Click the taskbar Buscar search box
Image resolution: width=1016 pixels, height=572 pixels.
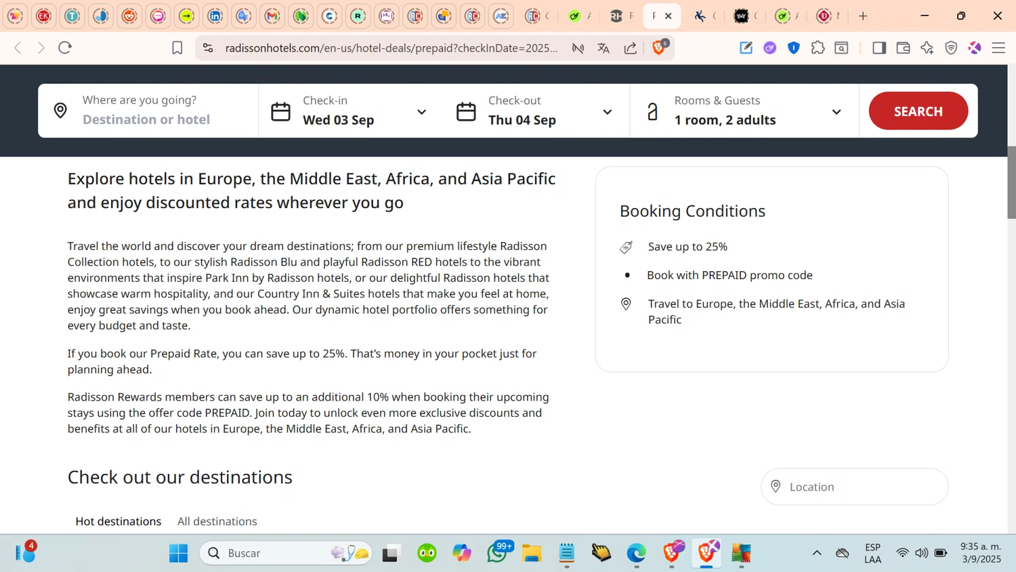(286, 553)
